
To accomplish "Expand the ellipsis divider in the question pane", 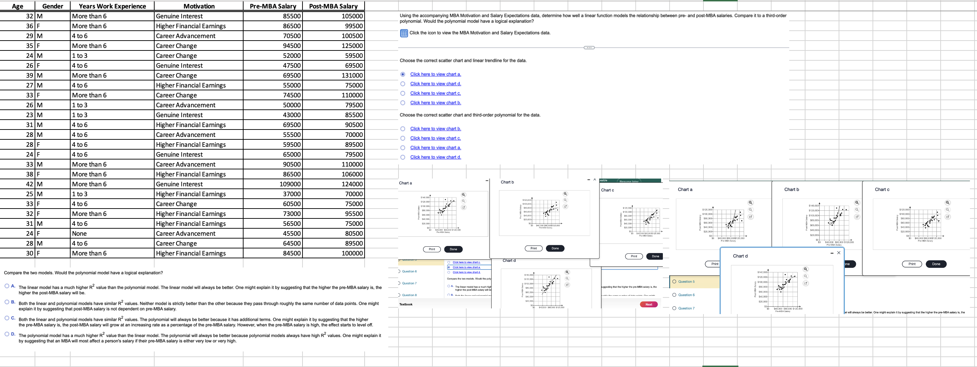I will [x=589, y=47].
